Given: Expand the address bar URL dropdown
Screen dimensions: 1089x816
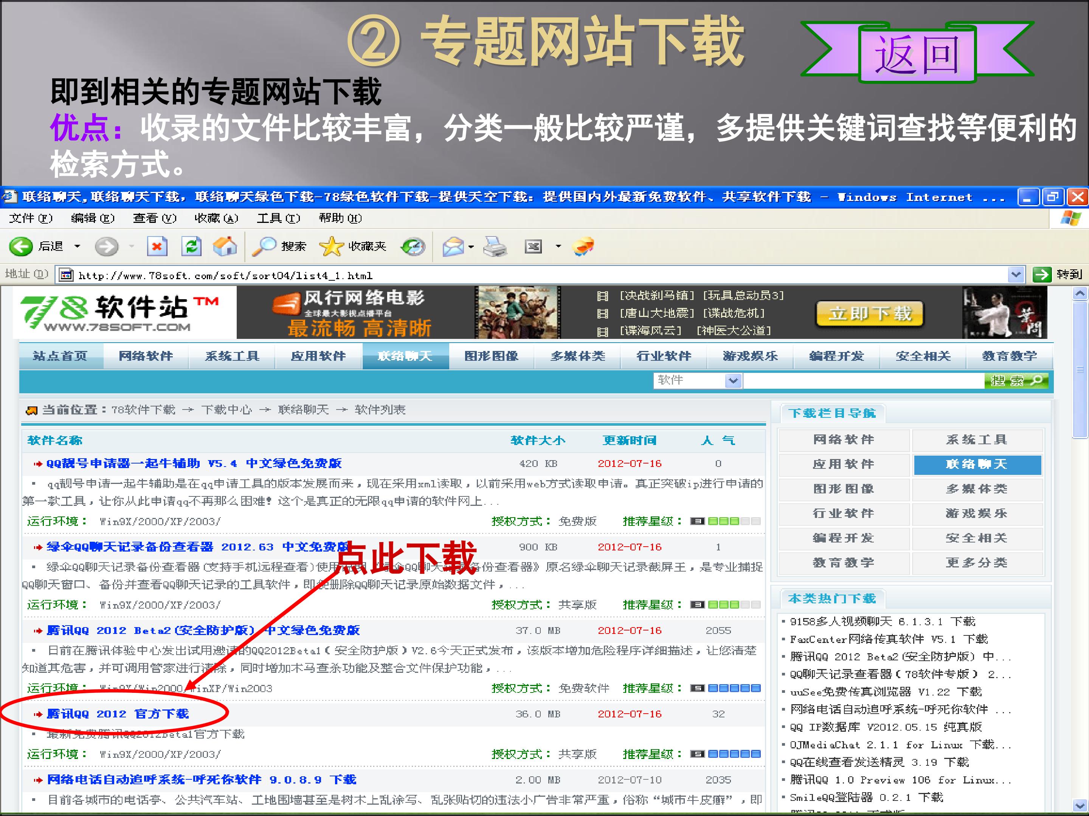Looking at the screenshot, I should pos(1016,275).
